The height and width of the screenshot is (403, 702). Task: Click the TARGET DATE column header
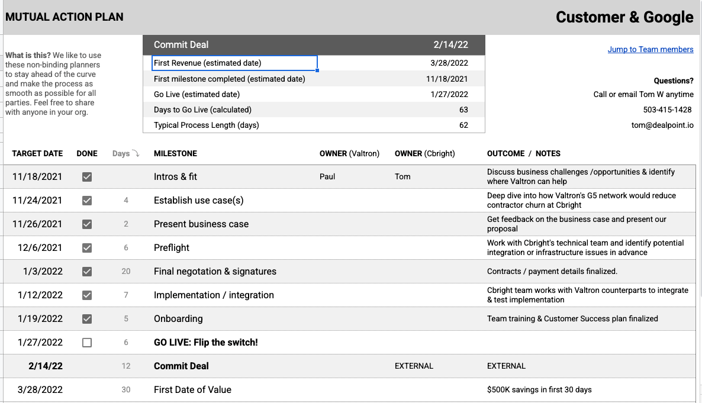(x=37, y=154)
